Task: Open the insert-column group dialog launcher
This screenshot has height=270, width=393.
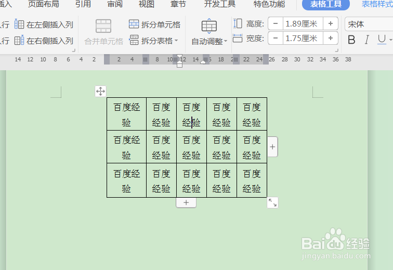Action: [74, 50]
